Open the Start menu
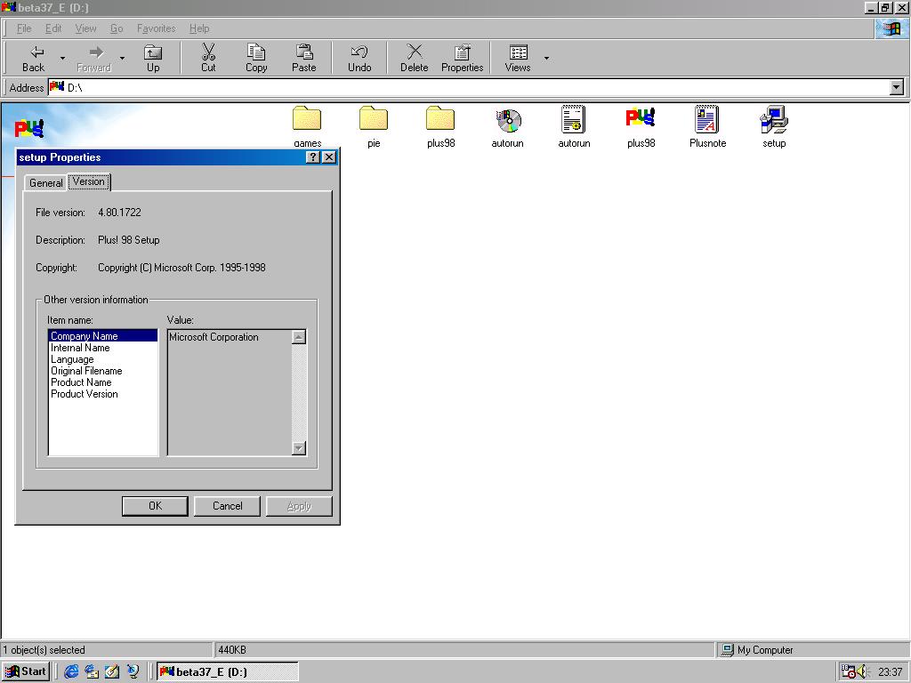 [x=26, y=671]
